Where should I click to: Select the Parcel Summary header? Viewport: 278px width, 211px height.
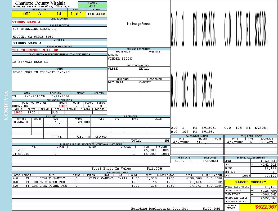(x=250, y=182)
